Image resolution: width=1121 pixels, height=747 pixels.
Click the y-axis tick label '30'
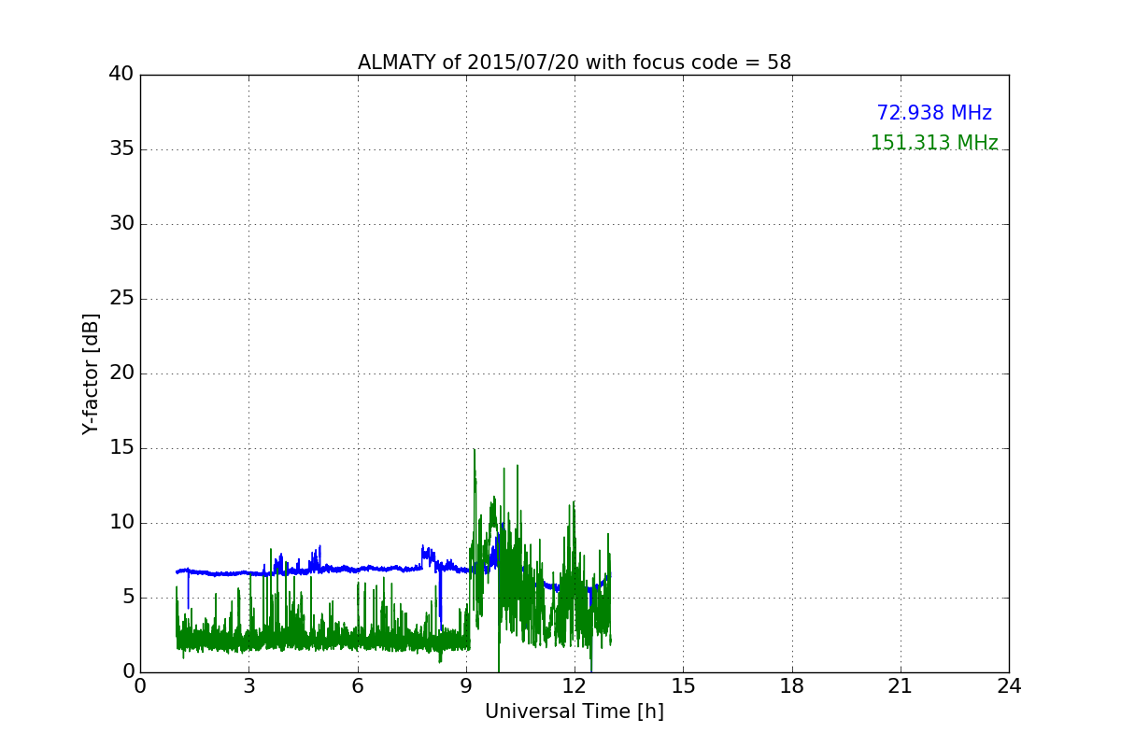point(121,224)
